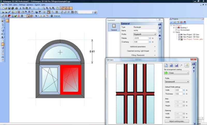This screenshot has width=207, height=125.
Task: Cancel Casement dialog with x button
Action: 160,28
